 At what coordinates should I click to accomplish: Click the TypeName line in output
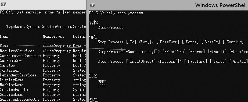(x=46, y=27)
